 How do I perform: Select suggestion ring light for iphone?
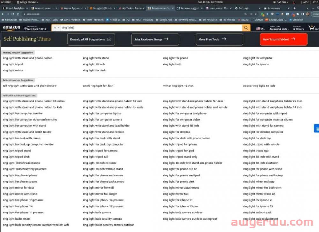click(x=256, y=64)
